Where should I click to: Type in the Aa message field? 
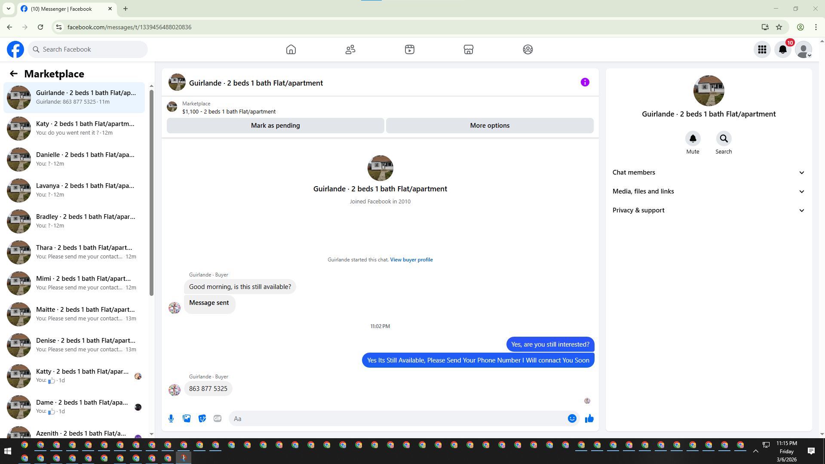pos(398,418)
